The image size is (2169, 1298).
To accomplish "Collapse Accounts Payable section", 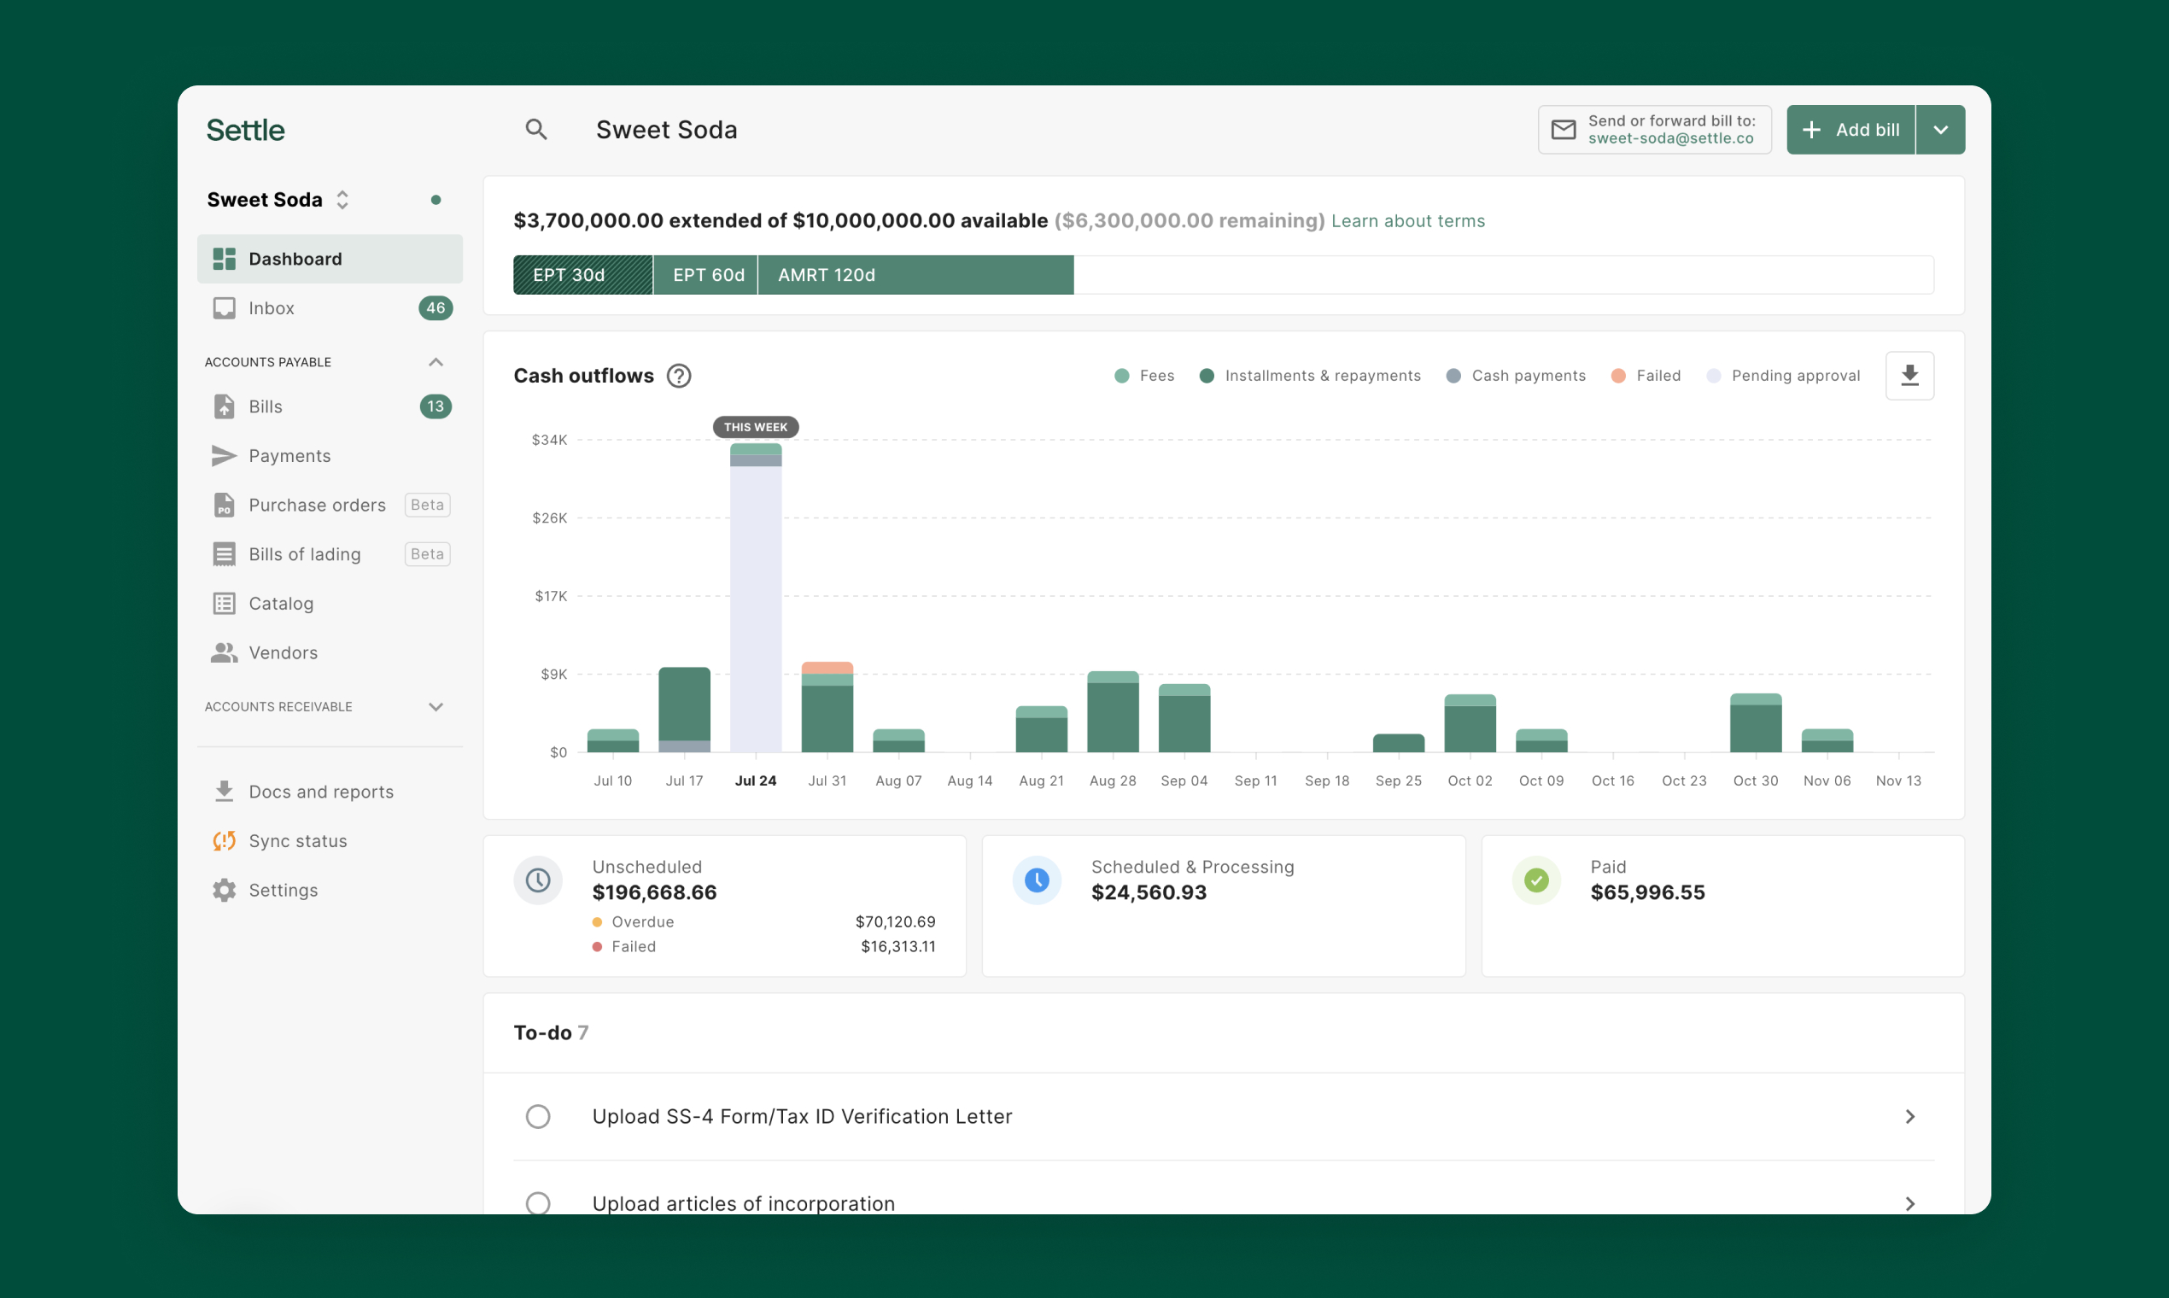I will click(x=436, y=362).
